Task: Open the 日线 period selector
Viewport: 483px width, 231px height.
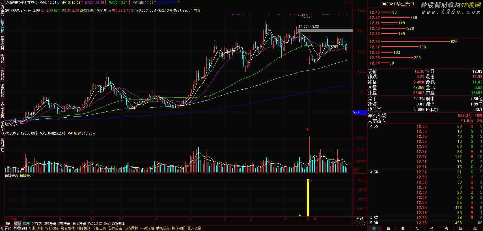Action: click(359, 219)
